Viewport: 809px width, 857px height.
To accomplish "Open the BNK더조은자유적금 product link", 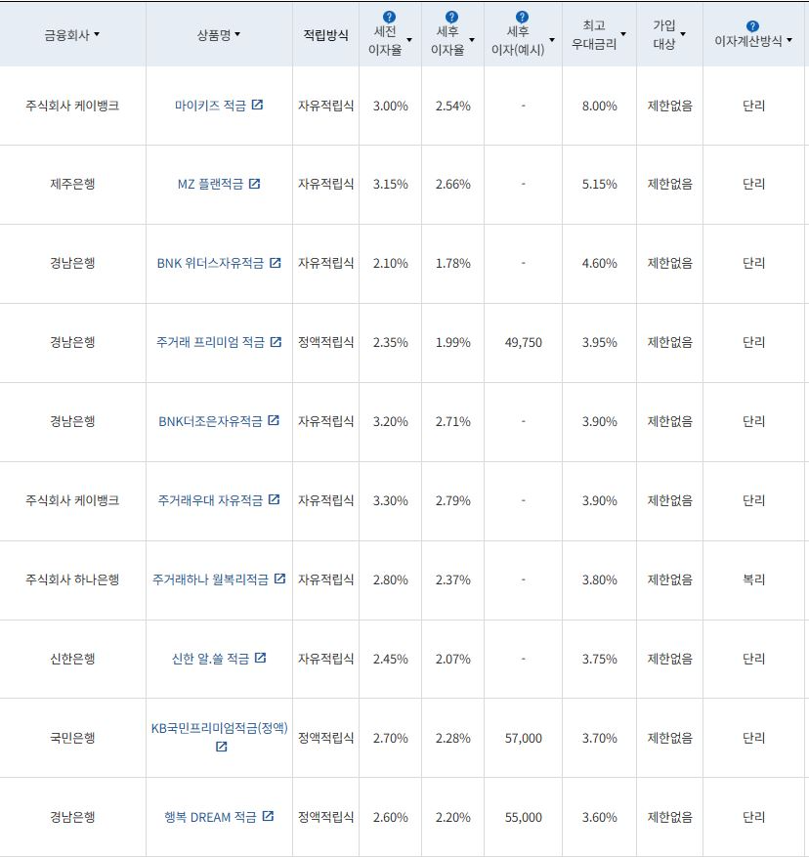I will [210, 421].
